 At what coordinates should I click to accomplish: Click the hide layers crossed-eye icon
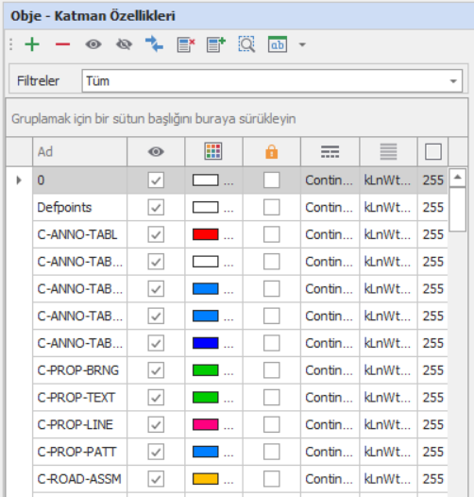124,44
